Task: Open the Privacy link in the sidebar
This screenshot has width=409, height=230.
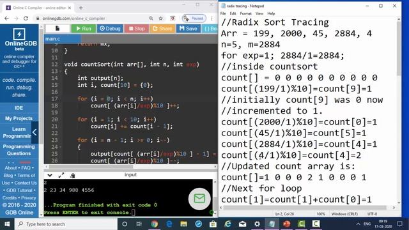Action: [28, 198]
